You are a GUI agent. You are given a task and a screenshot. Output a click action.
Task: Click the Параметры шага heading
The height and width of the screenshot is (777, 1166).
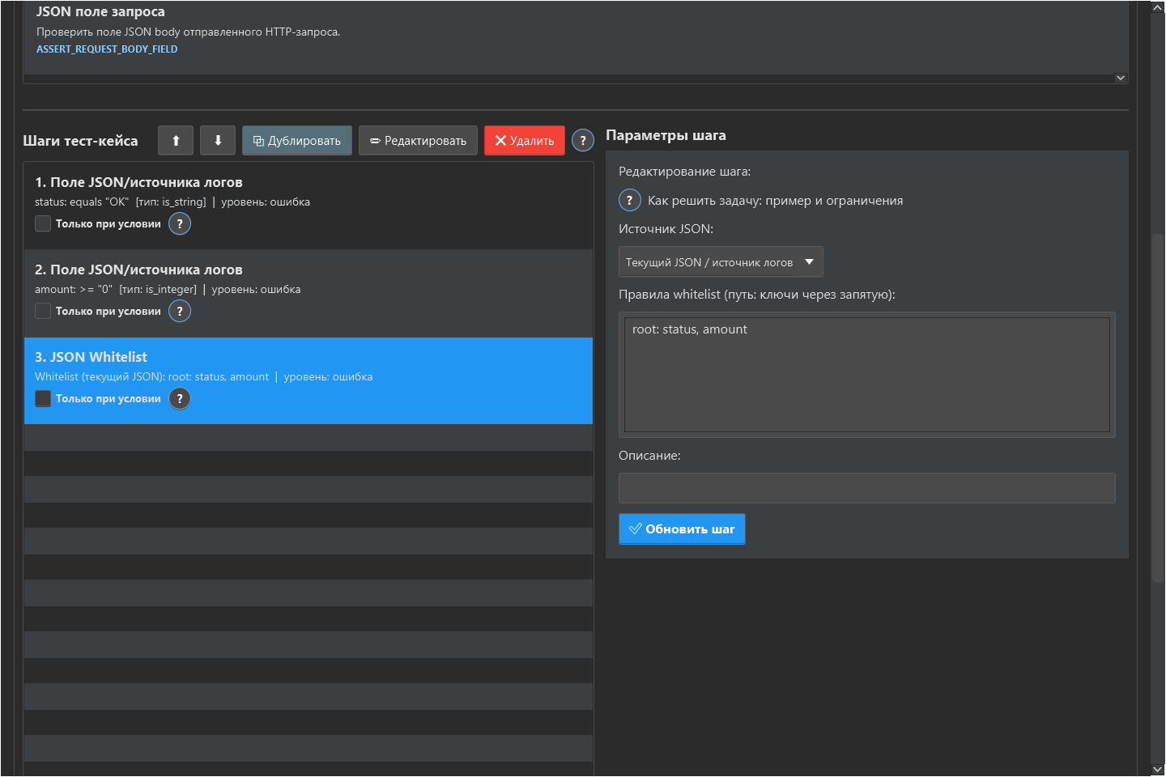tap(666, 135)
